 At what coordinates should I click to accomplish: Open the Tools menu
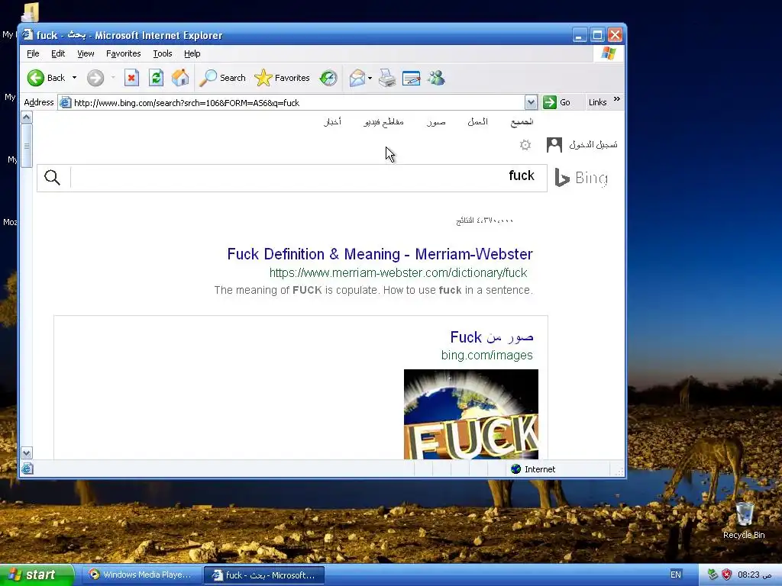[x=162, y=53]
